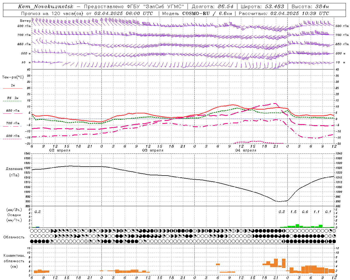Click the 'Прогноз на 120 часа(ов)' forecast text
The width and height of the screenshot is (350, 280).
tap(52, 13)
